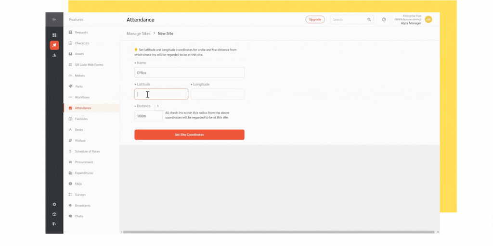
Task: Click the Procurement icon
Action: point(70,162)
